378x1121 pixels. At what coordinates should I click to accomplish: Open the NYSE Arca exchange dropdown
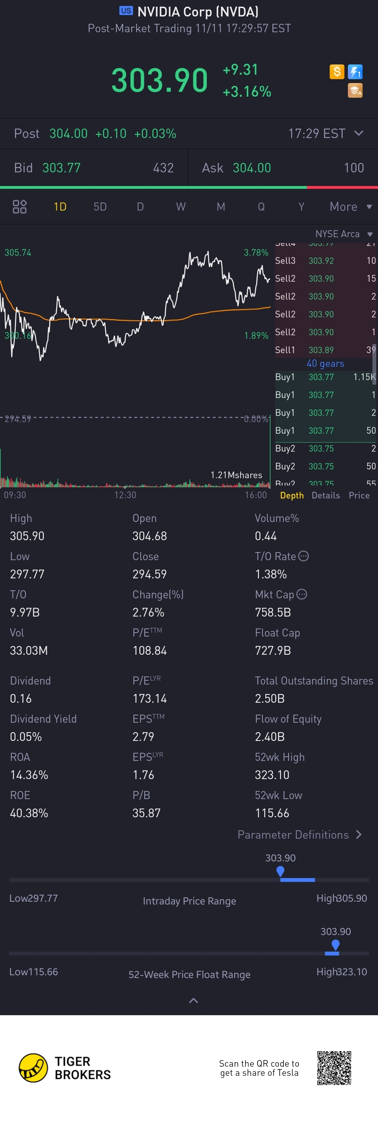click(x=344, y=234)
